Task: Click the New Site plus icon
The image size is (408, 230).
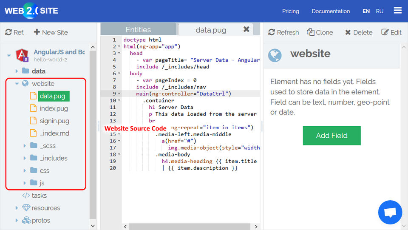Action: coord(37,32)
